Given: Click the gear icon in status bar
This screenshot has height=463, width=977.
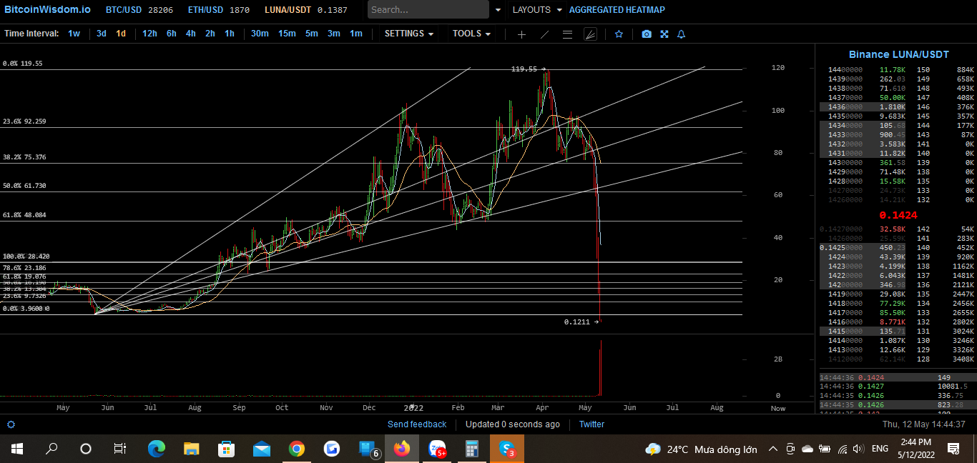Looking at the screenshot, I should pos(11,424).
